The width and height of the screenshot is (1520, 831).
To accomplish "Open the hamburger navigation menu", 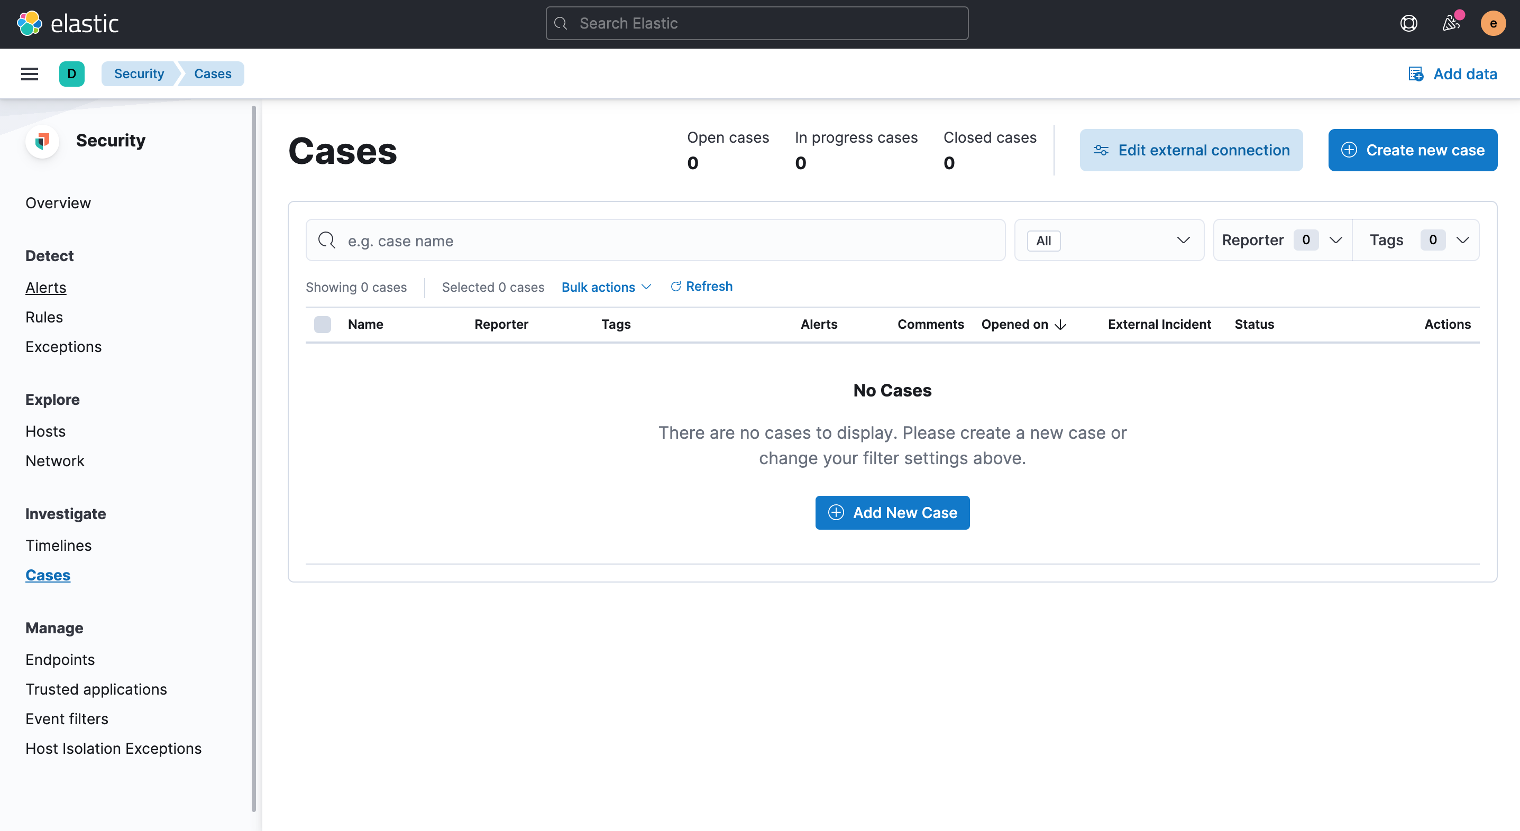I will [x=30, y=73].
